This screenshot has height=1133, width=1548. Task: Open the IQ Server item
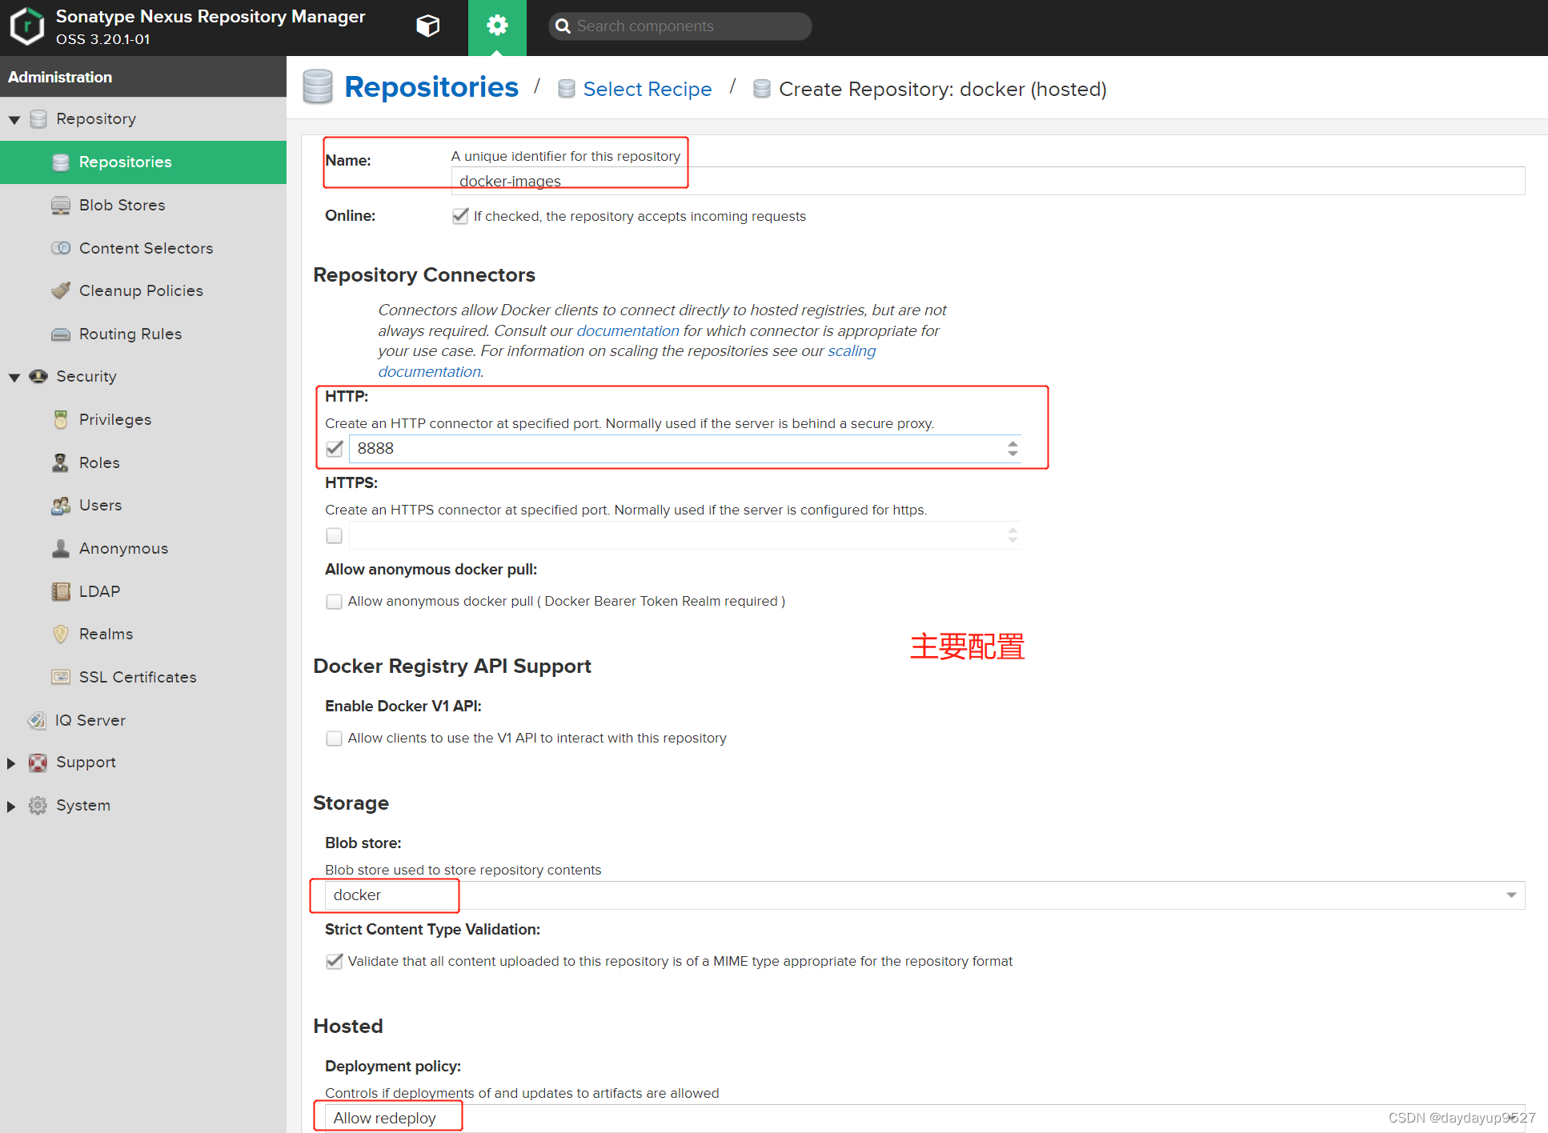[90, 720]
